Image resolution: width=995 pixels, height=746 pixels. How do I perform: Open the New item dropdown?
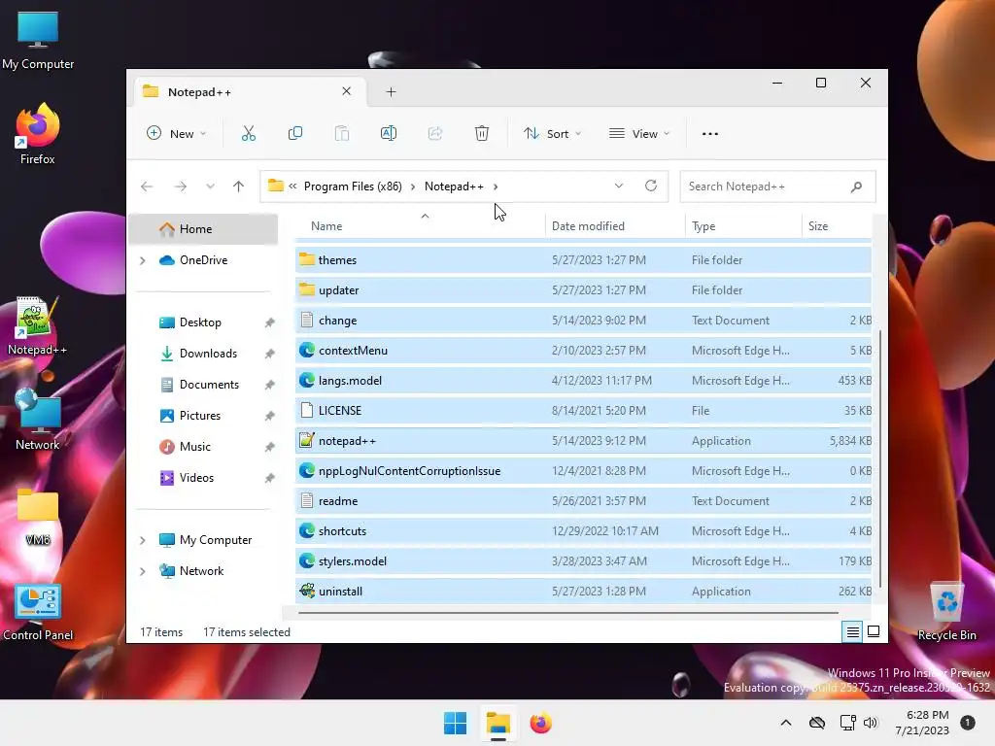[x=177, y=134]
